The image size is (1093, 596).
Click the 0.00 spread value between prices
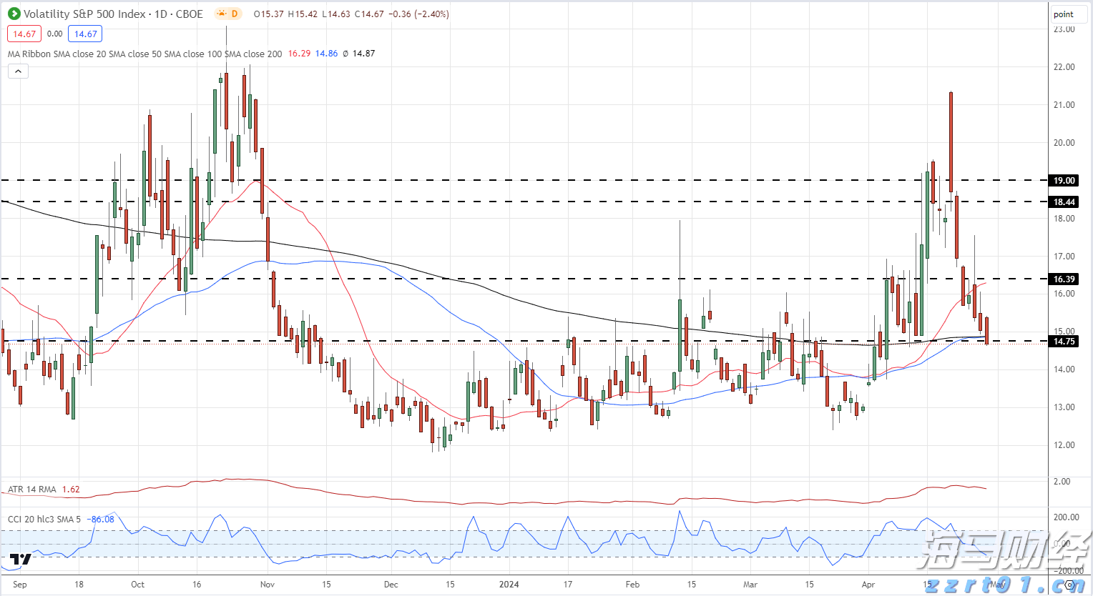[55, 34]
